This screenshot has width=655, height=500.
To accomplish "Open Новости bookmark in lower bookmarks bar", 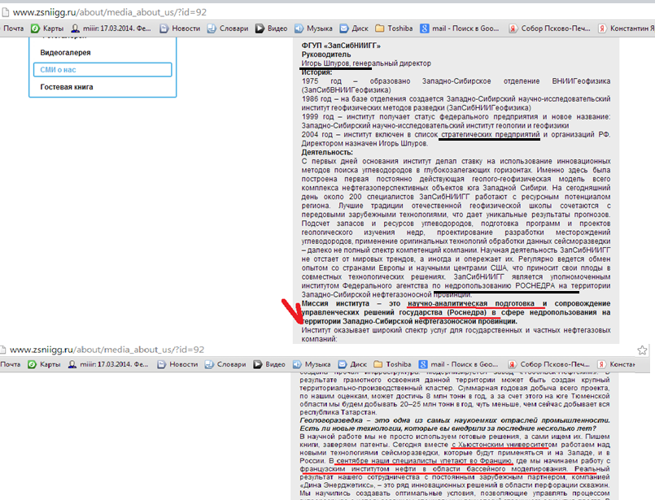I will (x=177, y=364).
